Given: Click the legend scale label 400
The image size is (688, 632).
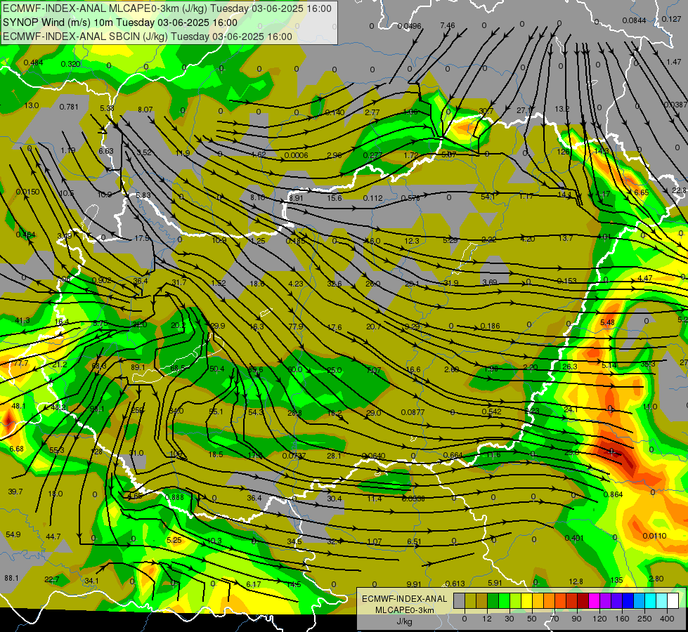Looking at the screenshot, I should 667,619.
